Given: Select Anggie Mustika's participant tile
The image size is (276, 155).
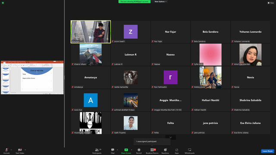Looking at the screenshot, I should pyautogui.click(x=171, y=100).
